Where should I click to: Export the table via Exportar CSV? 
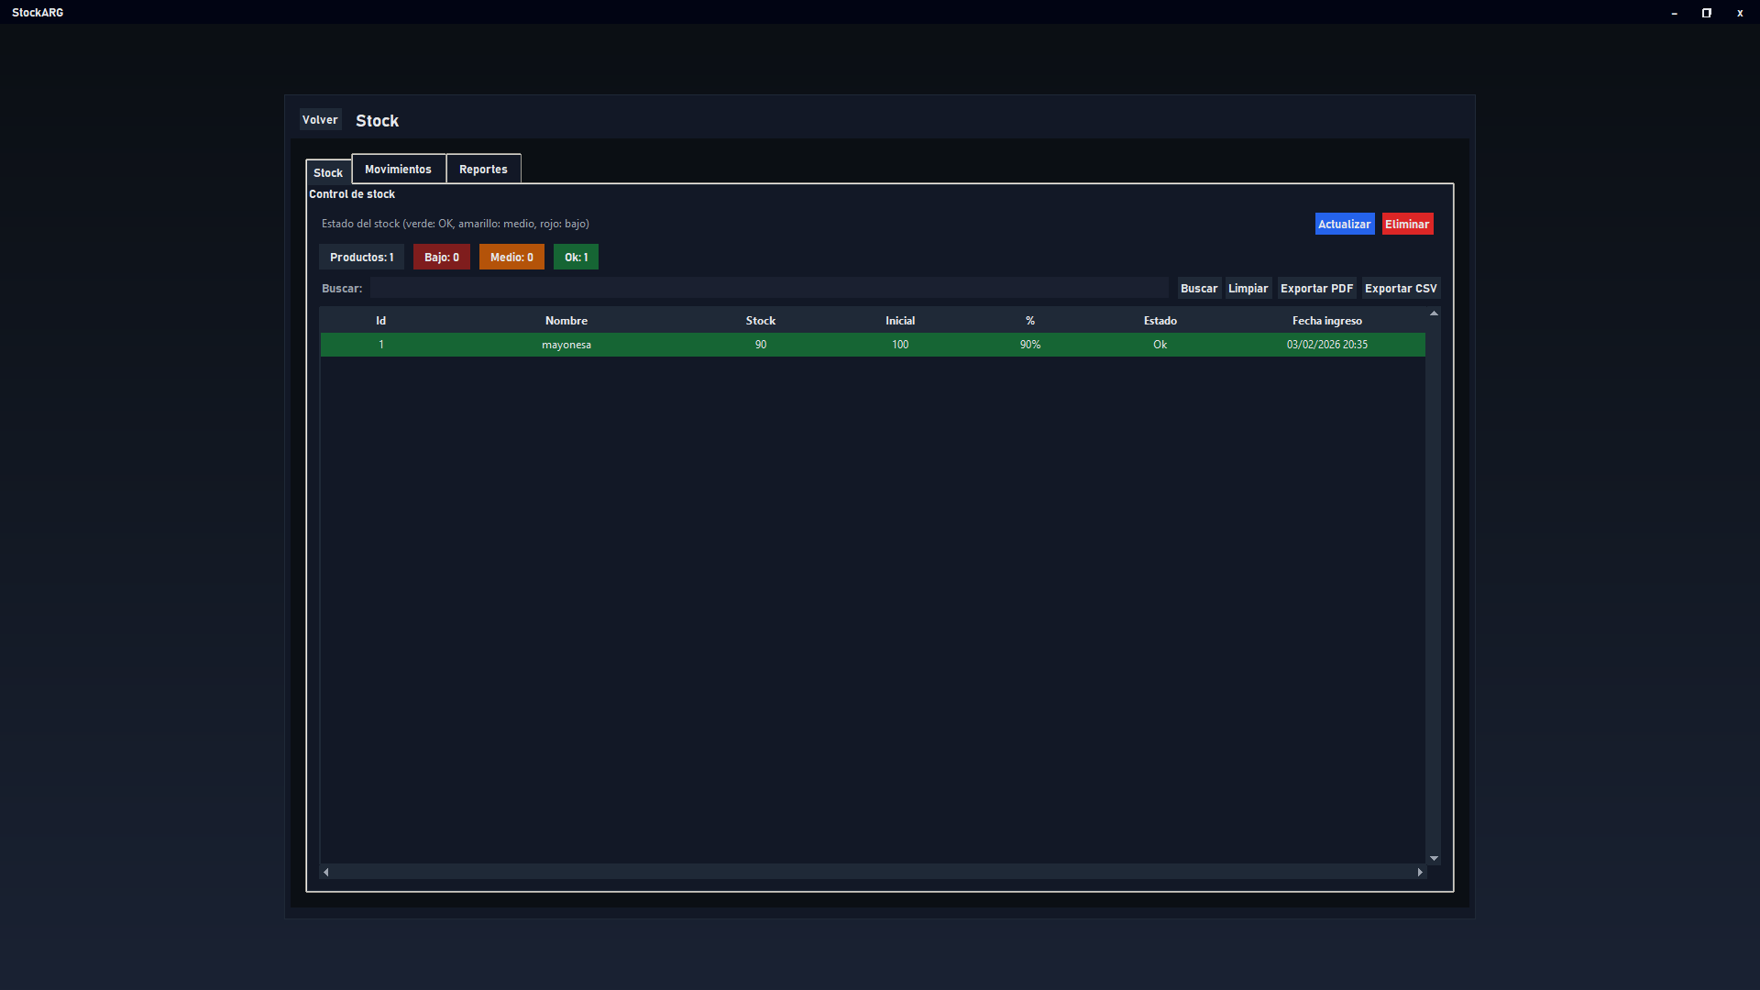(x=1400, y=289)
